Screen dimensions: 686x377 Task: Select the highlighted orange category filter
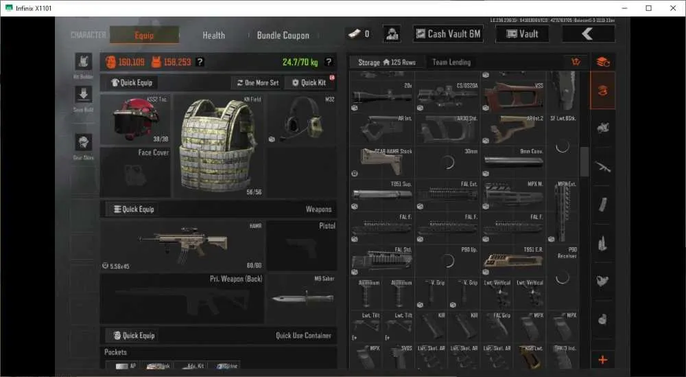pos(603,91)
